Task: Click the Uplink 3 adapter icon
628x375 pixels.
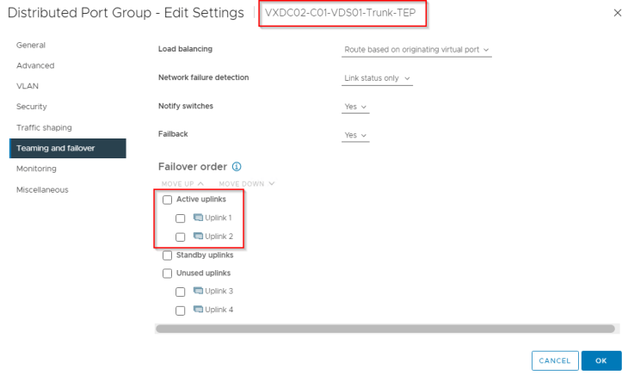Action: pyautogui.click(x=198, y=291)
